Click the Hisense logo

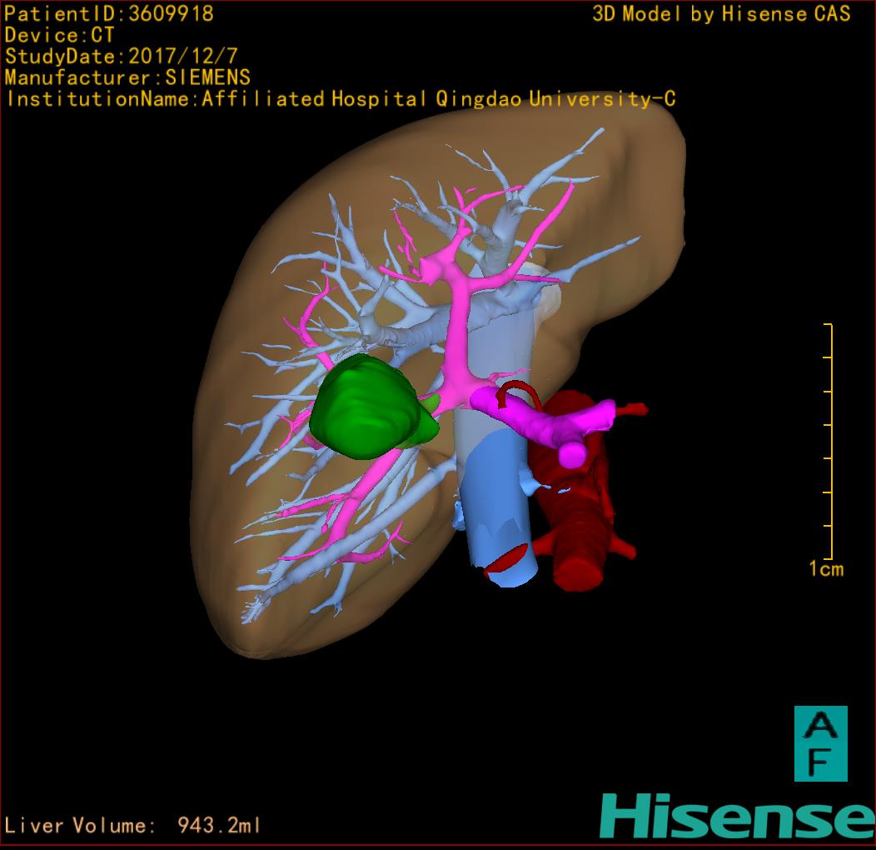(x=737, y=816)
